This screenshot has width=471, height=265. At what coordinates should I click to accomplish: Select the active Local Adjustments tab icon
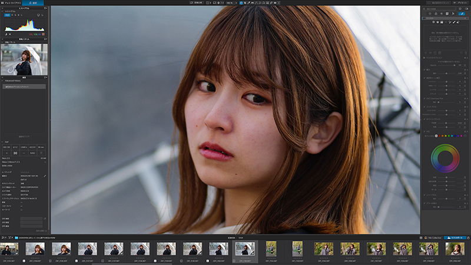click(462, 14)
